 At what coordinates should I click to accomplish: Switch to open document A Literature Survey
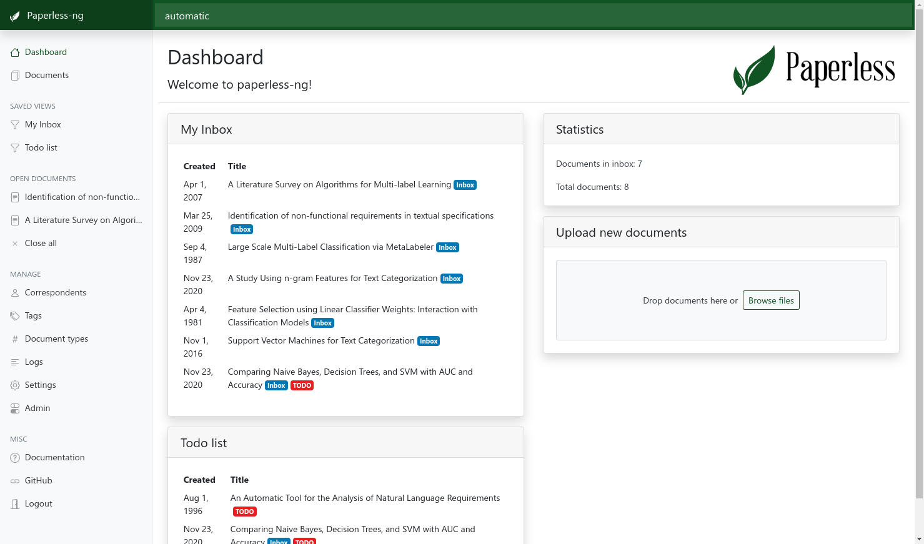82,220
